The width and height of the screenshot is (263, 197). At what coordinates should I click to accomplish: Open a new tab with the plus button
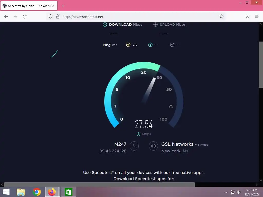63,6
